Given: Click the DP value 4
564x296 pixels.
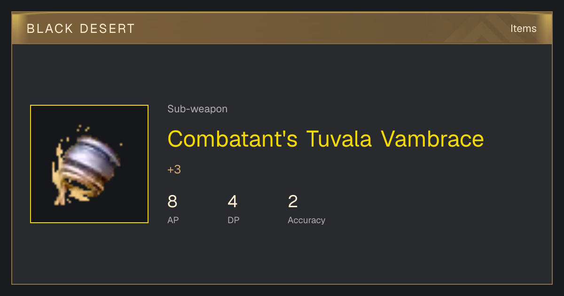Looking at the screenshot, I should tap(233, 202).
